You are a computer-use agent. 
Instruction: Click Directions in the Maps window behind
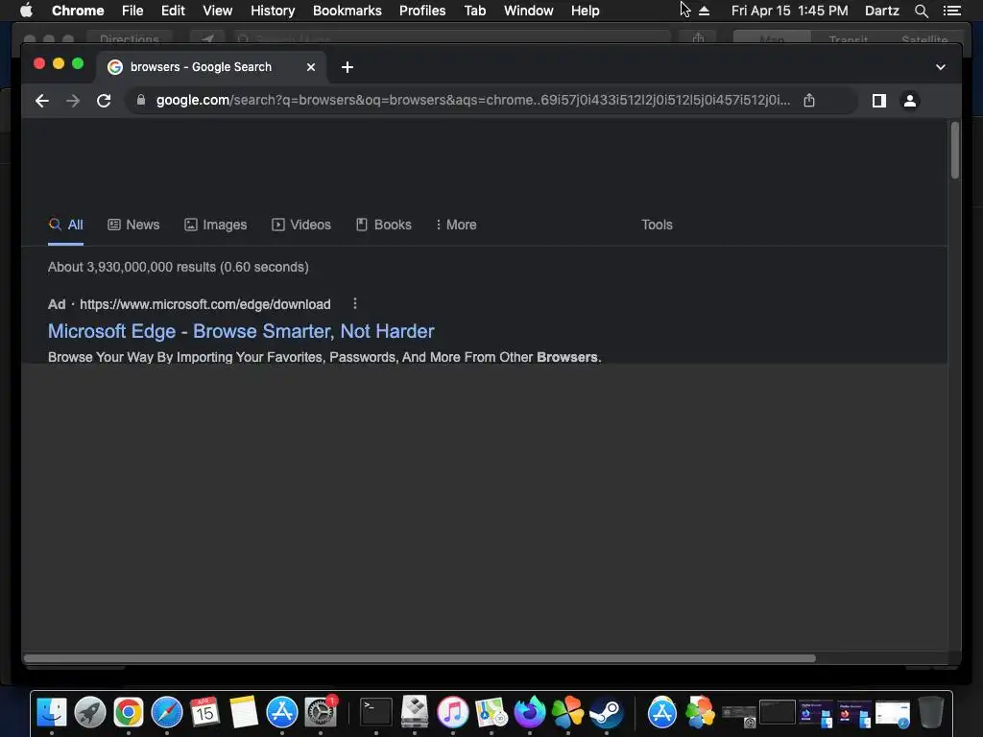130,38
